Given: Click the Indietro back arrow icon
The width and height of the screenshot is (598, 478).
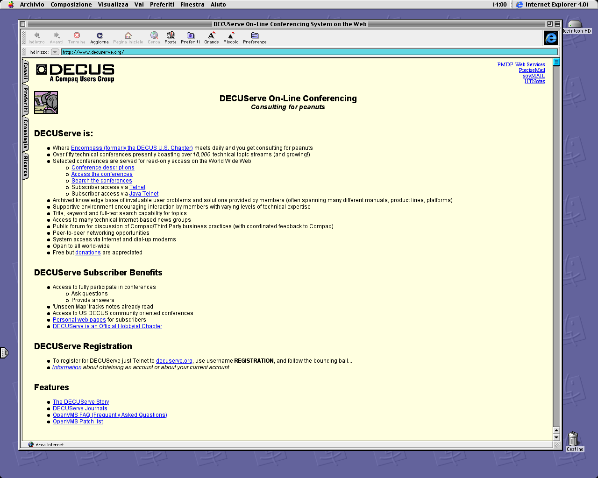Looking at the screenshot, I should click(x=37, y=35).
